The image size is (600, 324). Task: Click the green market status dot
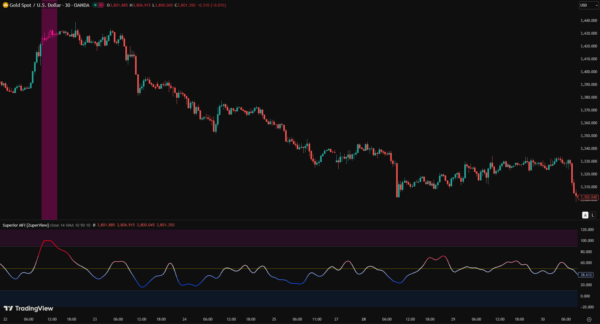95,5
